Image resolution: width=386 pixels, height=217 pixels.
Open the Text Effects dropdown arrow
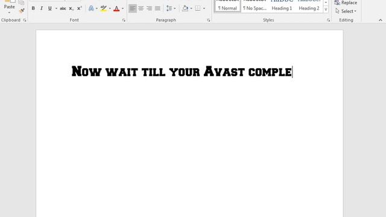point(96,8)
